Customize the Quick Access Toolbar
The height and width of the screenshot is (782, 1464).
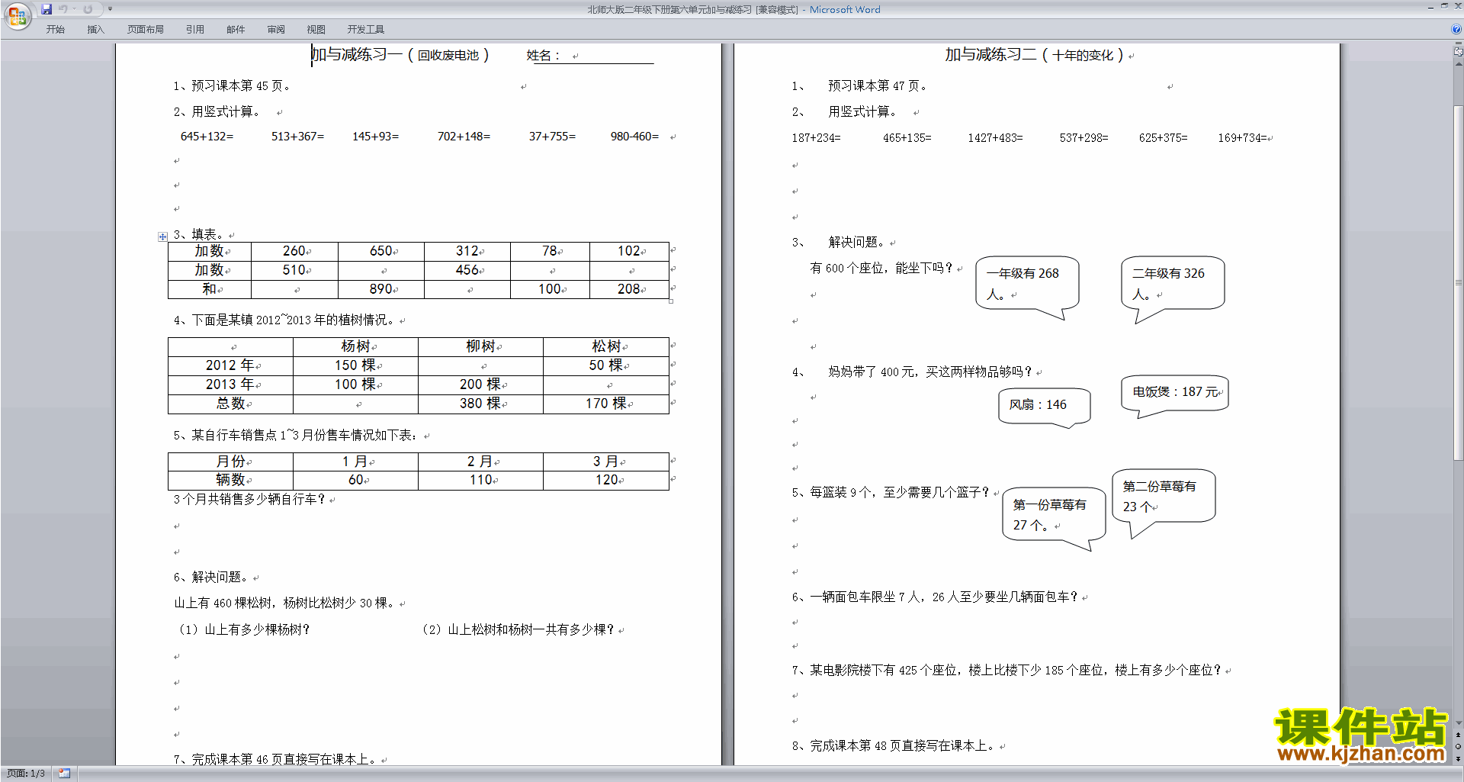[110, 9]
